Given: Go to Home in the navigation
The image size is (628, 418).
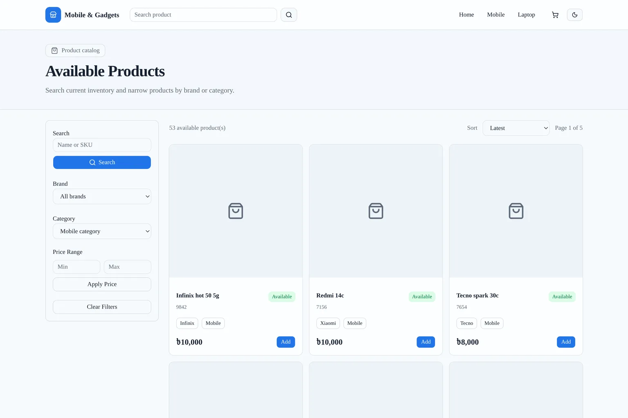Looking at the screenshot, I should (467, 15).
